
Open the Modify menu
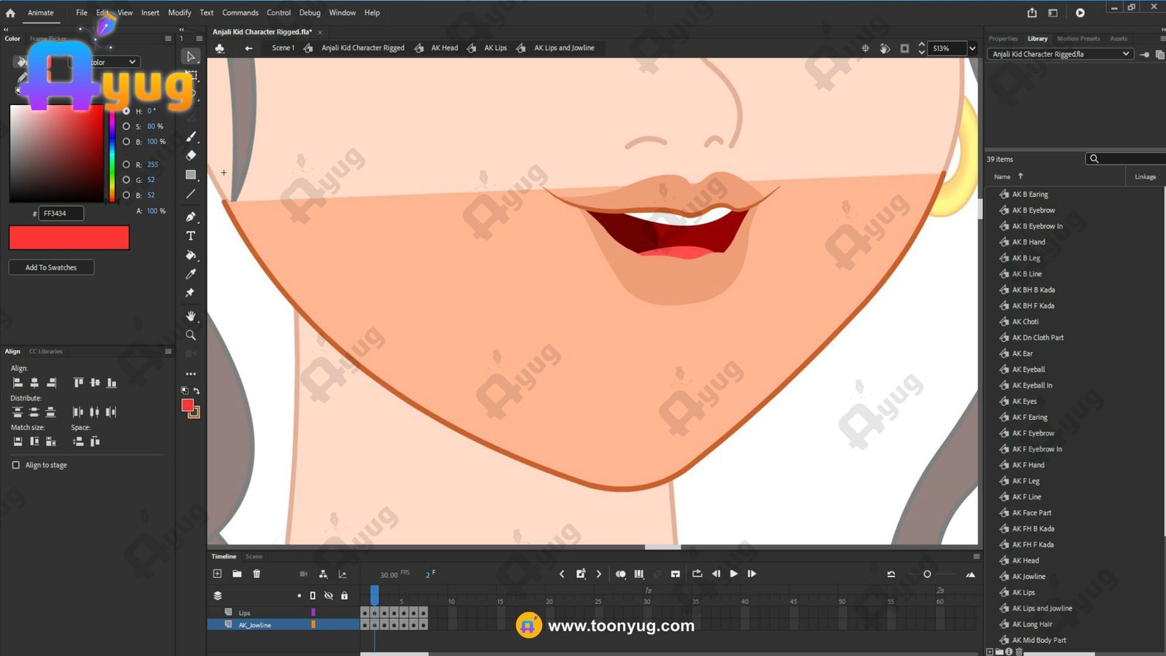179,12
